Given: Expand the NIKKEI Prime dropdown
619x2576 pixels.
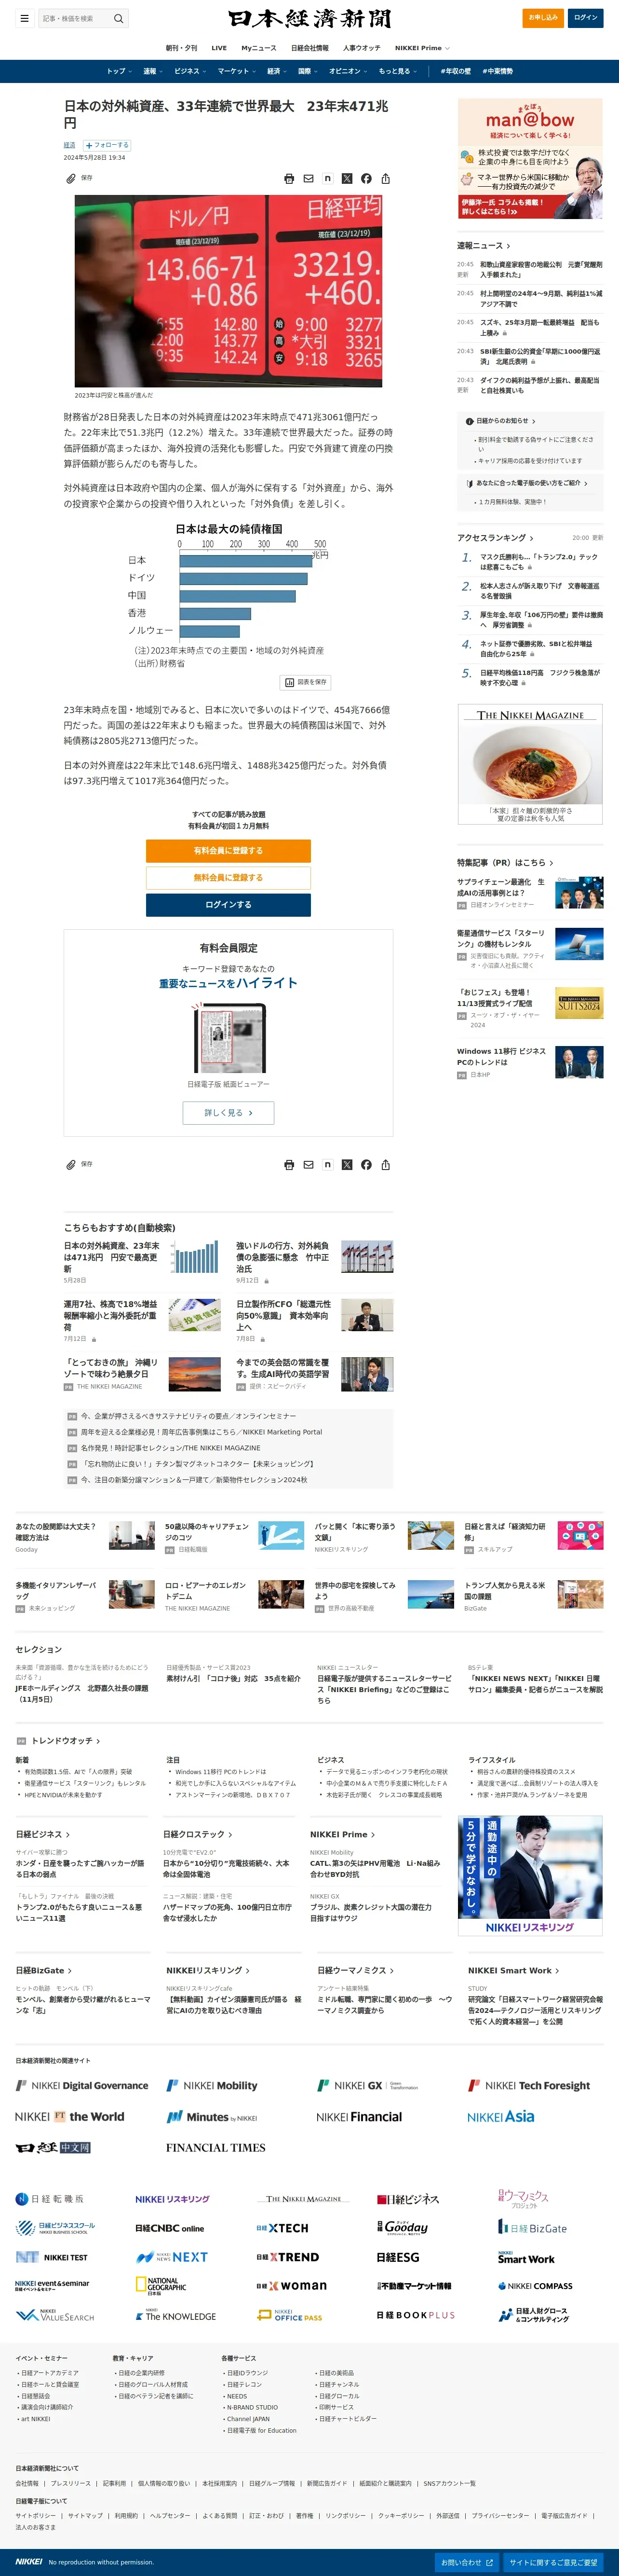Looking at the screenshot, I should pos(422,48).
